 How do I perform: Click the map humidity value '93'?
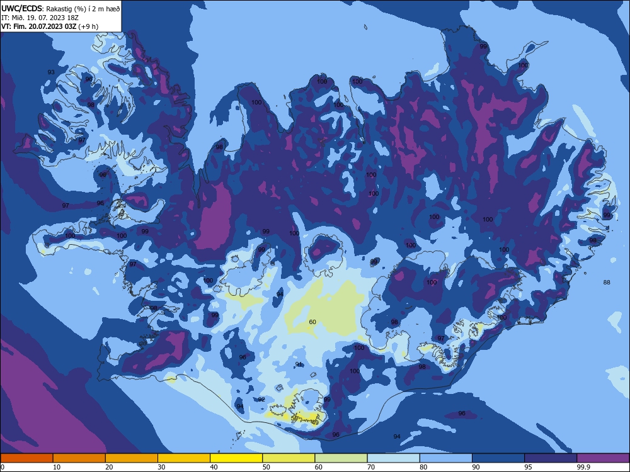tap(51, 72)
